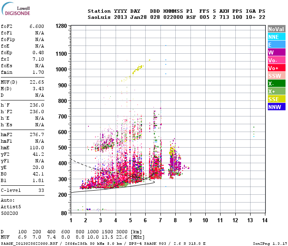The width and height of the screenshot is (288, 246).
Task: Click the 1000 km height axis label
Action: pyautogui.click(x=61, y=69)
